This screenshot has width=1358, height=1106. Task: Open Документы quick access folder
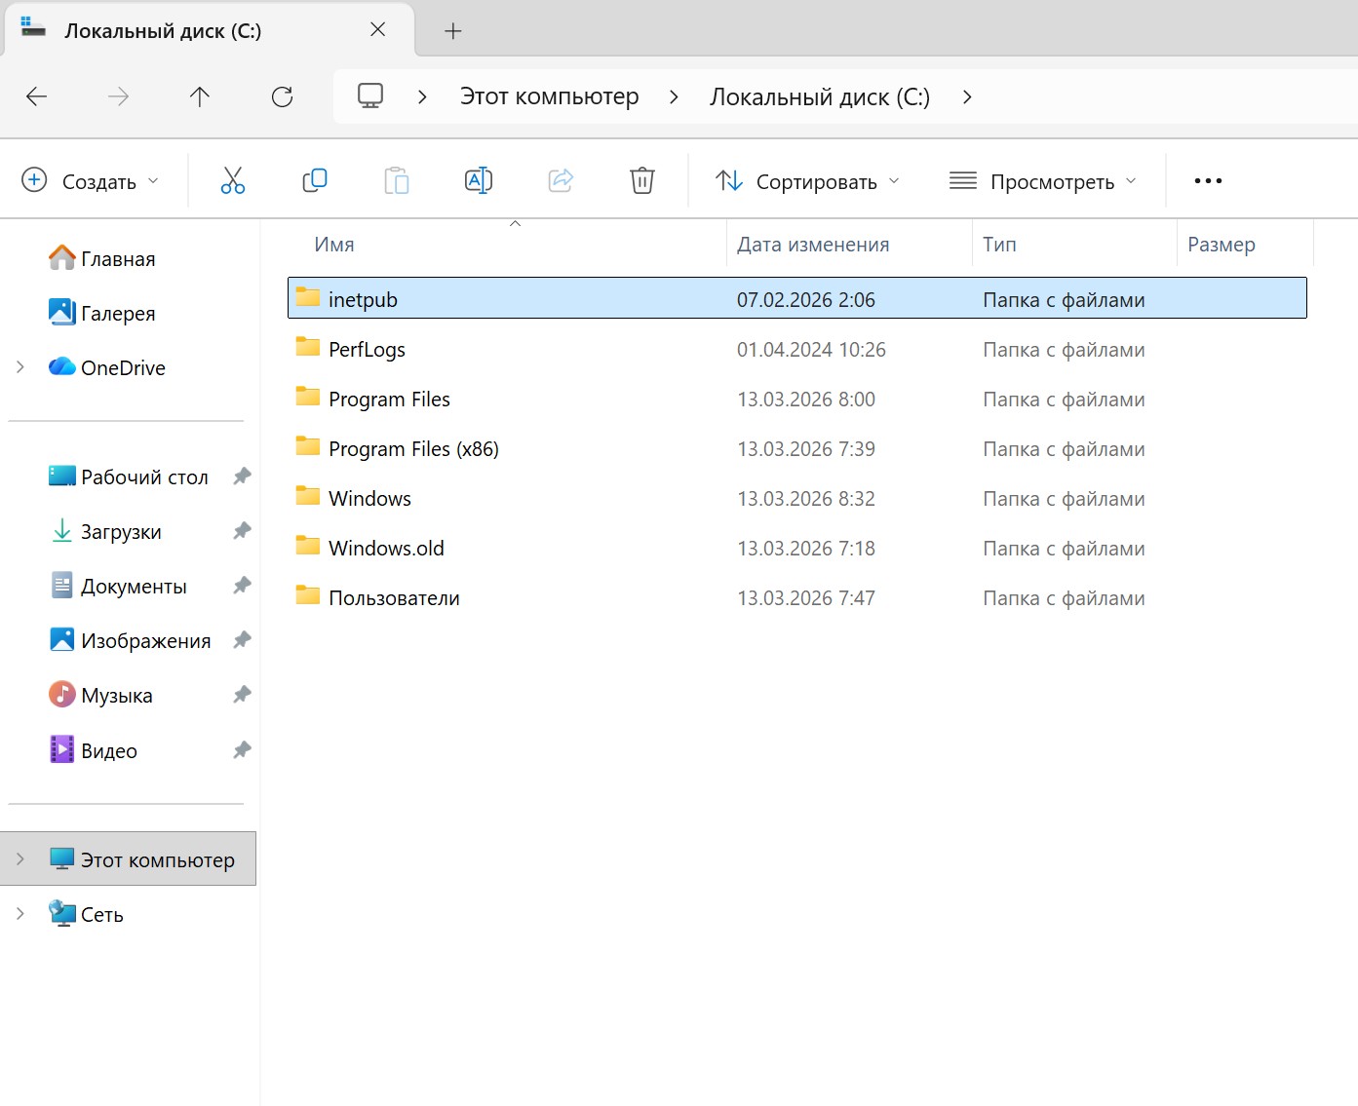point(118,586)
